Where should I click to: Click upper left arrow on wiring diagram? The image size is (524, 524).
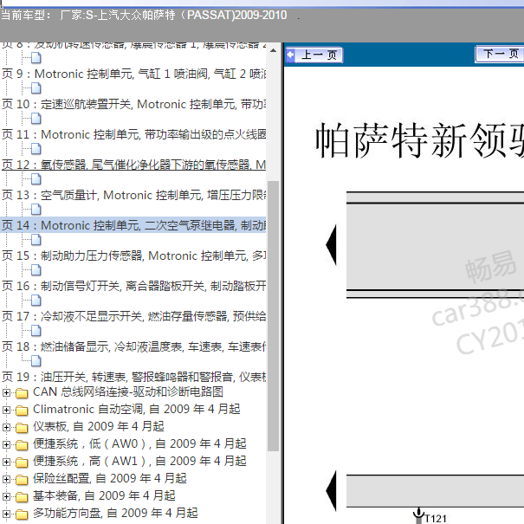point(331,245)
